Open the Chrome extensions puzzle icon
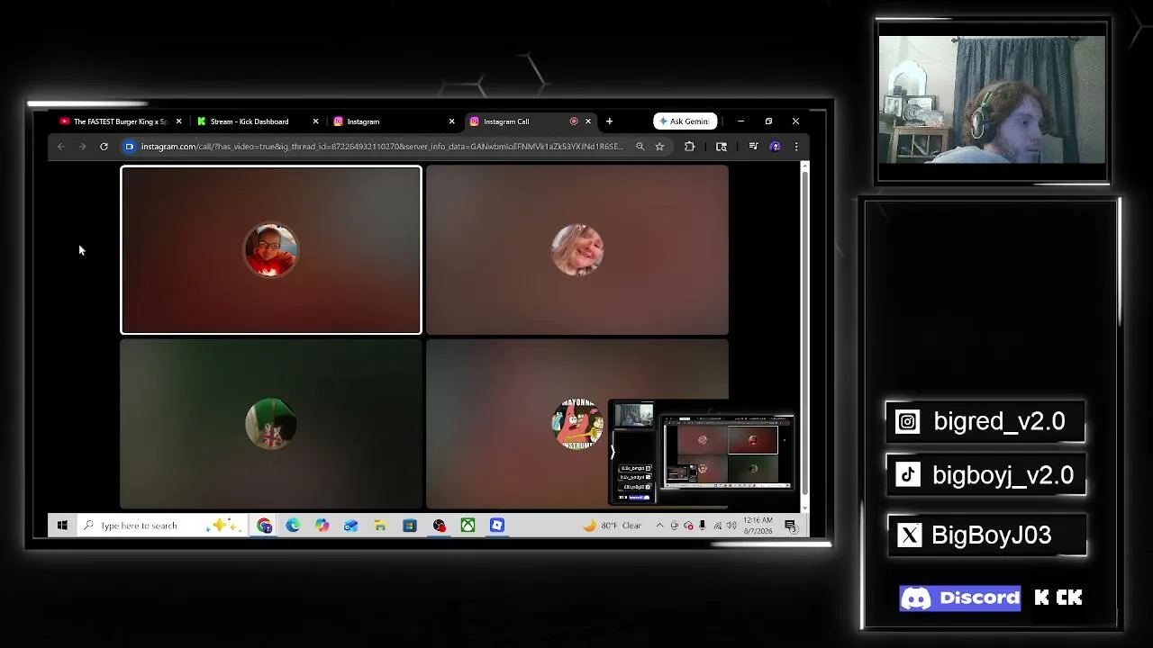 coord(689,147)
